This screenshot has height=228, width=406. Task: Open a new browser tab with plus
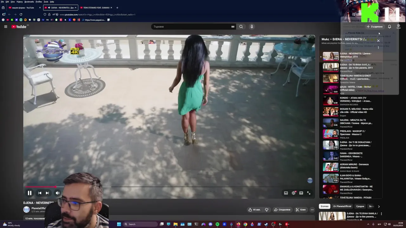117,8
